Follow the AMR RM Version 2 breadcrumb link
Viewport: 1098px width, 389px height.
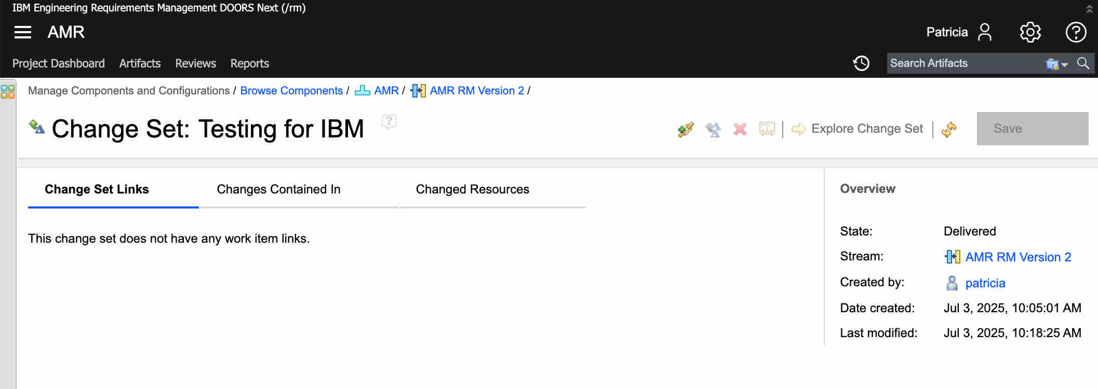[477, 91]
